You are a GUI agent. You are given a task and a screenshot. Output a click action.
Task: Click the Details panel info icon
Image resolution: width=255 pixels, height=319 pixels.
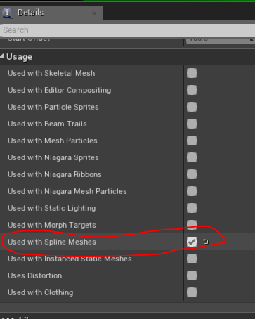[8, 13]
